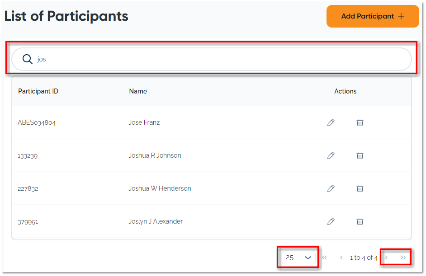Edit Joshua W Henderson's record
Viewport: 426px width, 276px height.
(x=331, y=188)
